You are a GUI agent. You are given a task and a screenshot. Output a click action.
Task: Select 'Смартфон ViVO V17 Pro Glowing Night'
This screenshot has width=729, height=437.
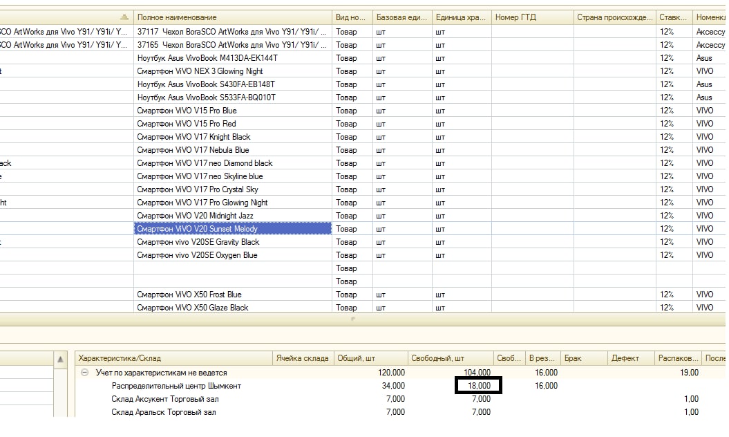point(202,203)
